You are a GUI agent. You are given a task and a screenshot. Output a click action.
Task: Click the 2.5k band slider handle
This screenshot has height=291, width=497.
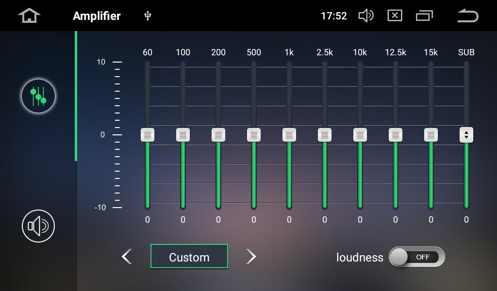point(325,135)
